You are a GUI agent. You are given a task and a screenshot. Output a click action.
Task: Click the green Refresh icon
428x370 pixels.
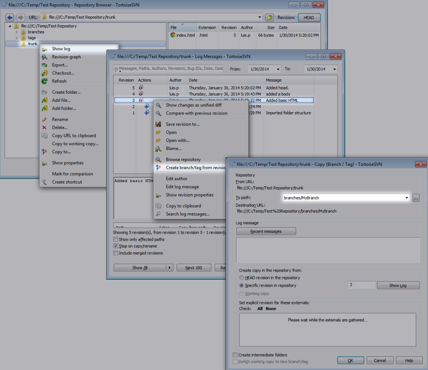click(x=44, y=81)
